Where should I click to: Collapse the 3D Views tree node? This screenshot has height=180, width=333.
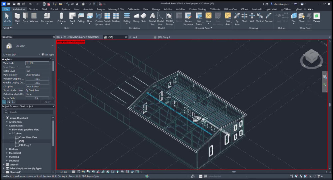tap(10, 133)
